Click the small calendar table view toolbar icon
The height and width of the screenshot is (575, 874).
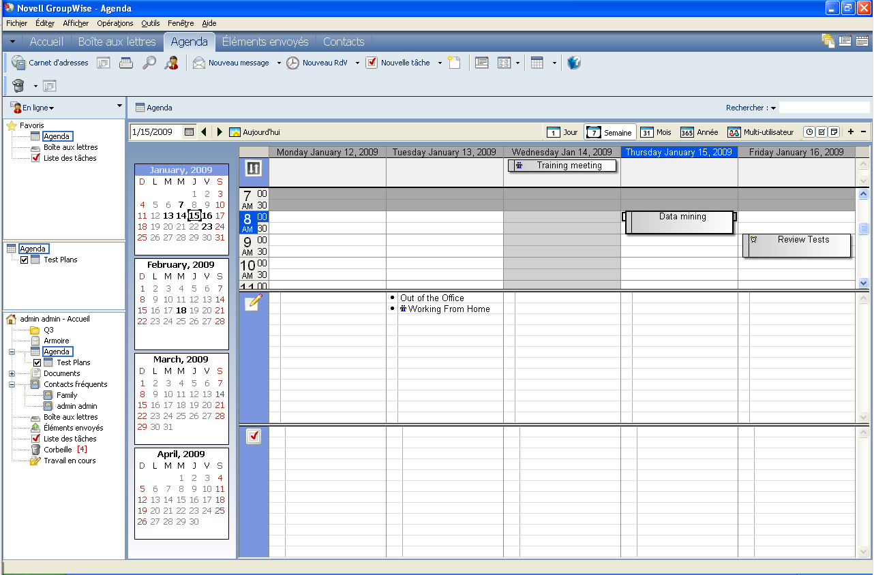pos(537,63)
